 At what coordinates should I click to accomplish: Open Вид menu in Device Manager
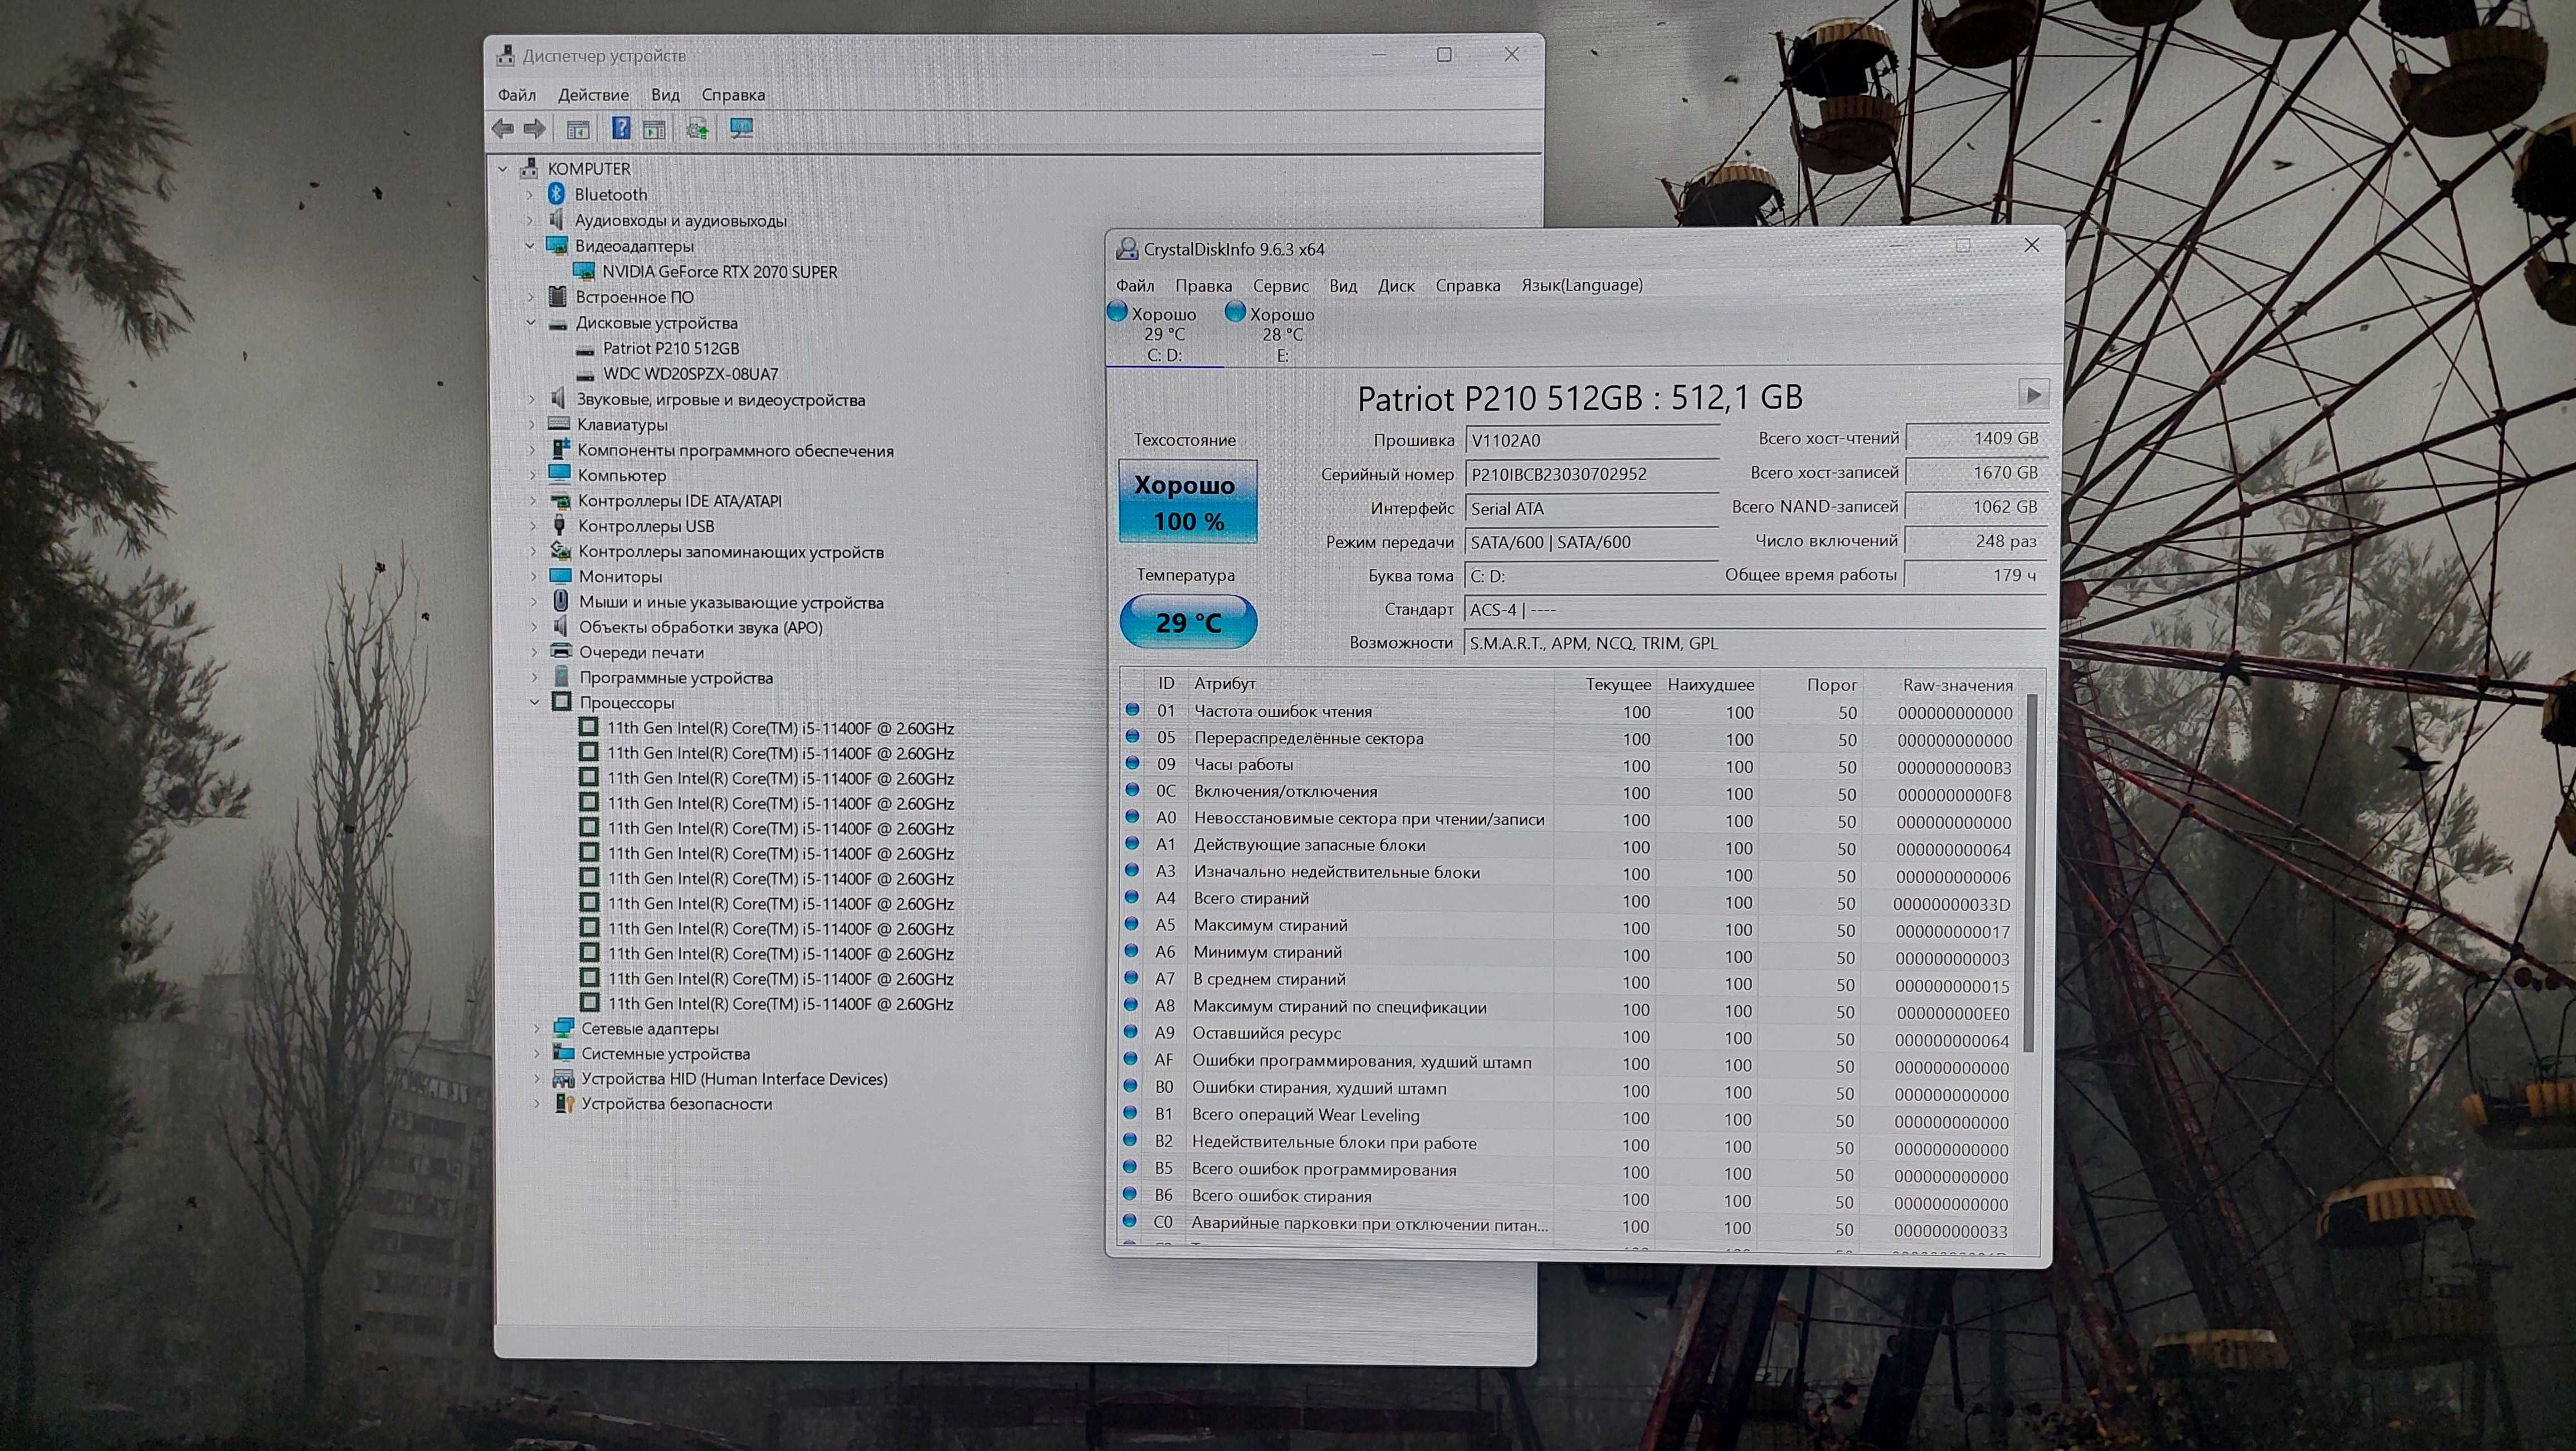665,95
